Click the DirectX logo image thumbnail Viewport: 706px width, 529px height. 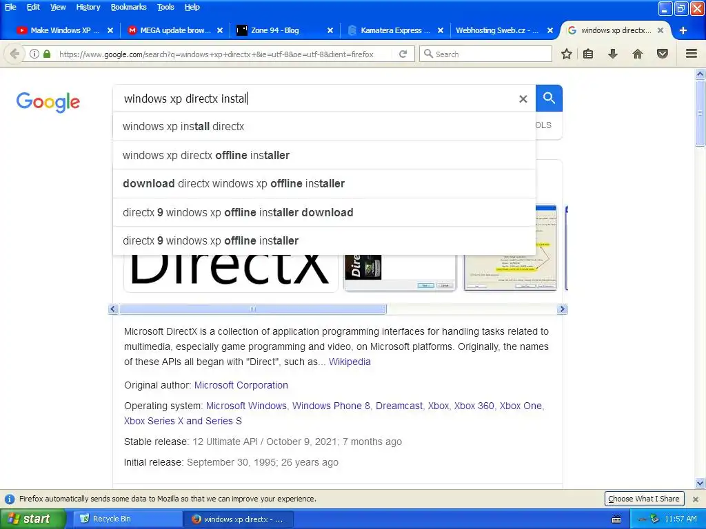[x=230, y=272]
